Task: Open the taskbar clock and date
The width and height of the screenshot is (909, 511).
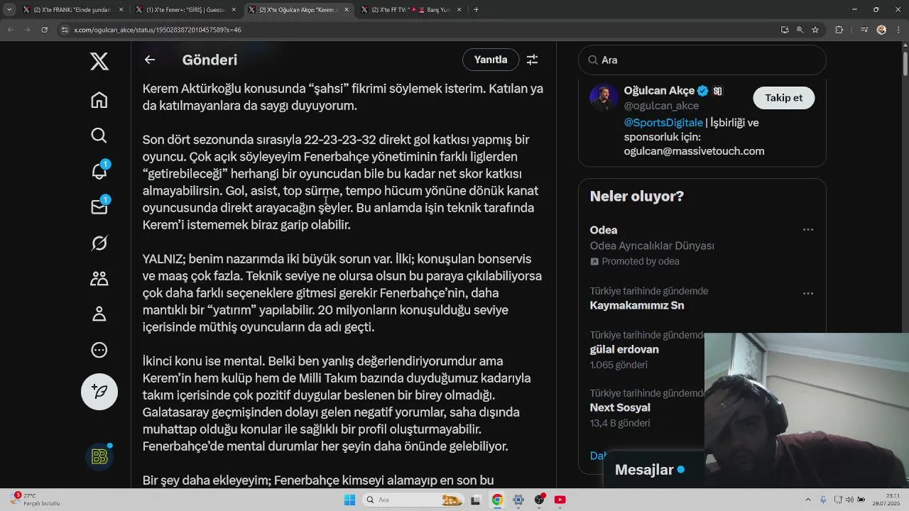Action: [885, 500]
